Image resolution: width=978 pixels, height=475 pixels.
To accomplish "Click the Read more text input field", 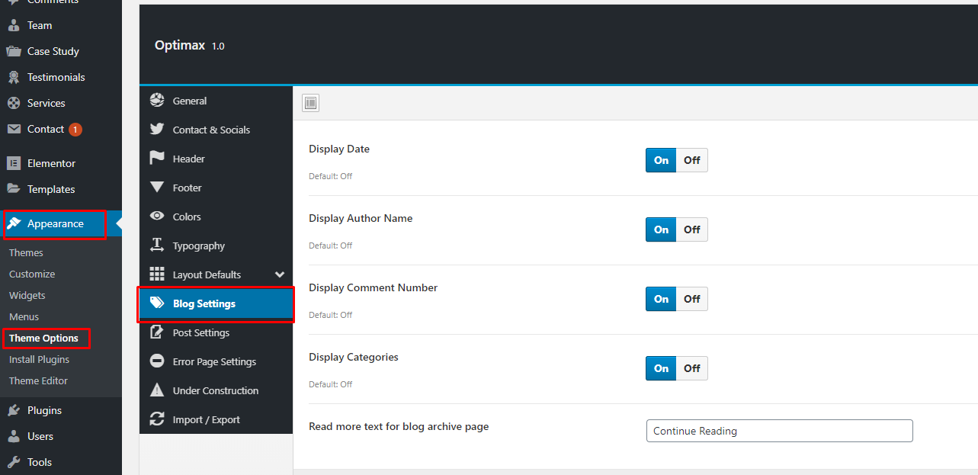I will tap(779, 431).
